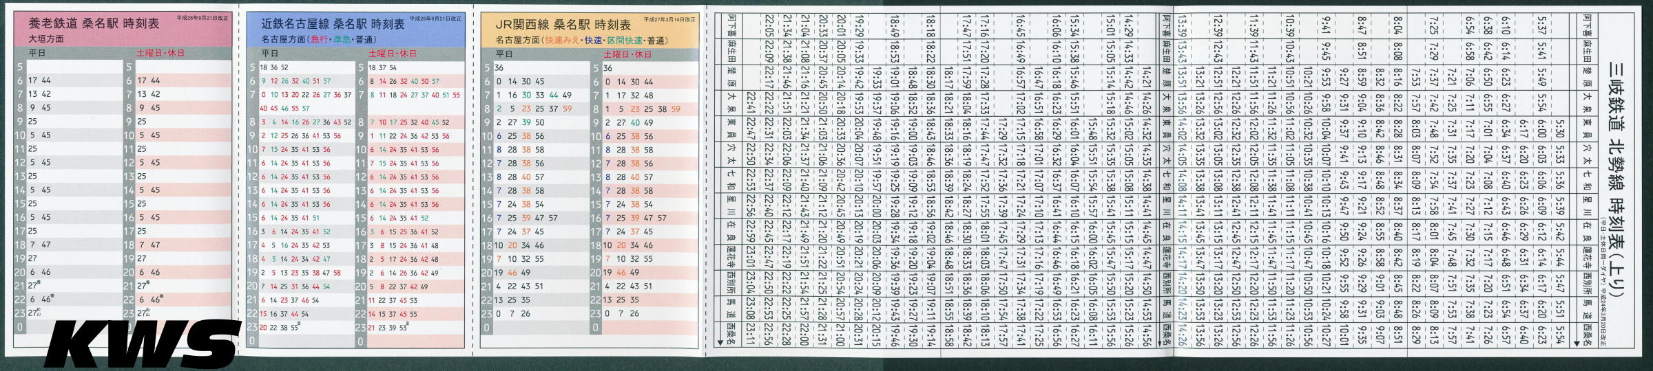This screenshot has width=1653, height=371.
Task: Click 養老鉄道 holiday 6 o'clock row 17 44
Action: (x=148, y=81)
